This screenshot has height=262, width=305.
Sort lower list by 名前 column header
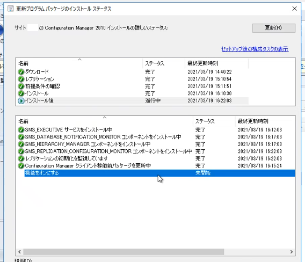[x=105, y=121]
